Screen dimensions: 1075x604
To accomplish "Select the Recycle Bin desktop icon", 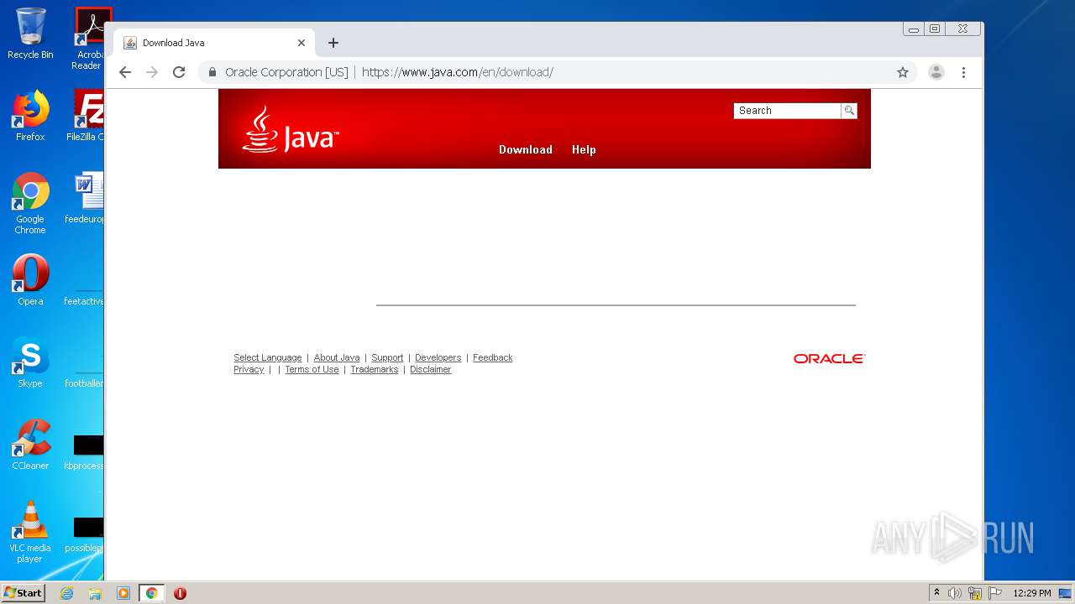I will 30,34.
